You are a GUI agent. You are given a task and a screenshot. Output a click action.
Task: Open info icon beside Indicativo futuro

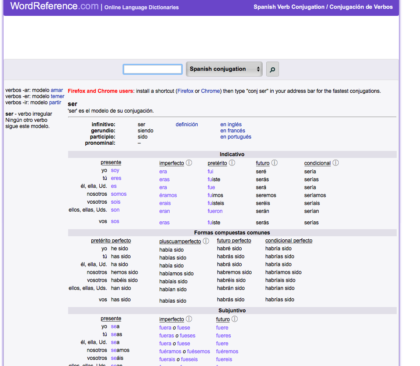275,163
